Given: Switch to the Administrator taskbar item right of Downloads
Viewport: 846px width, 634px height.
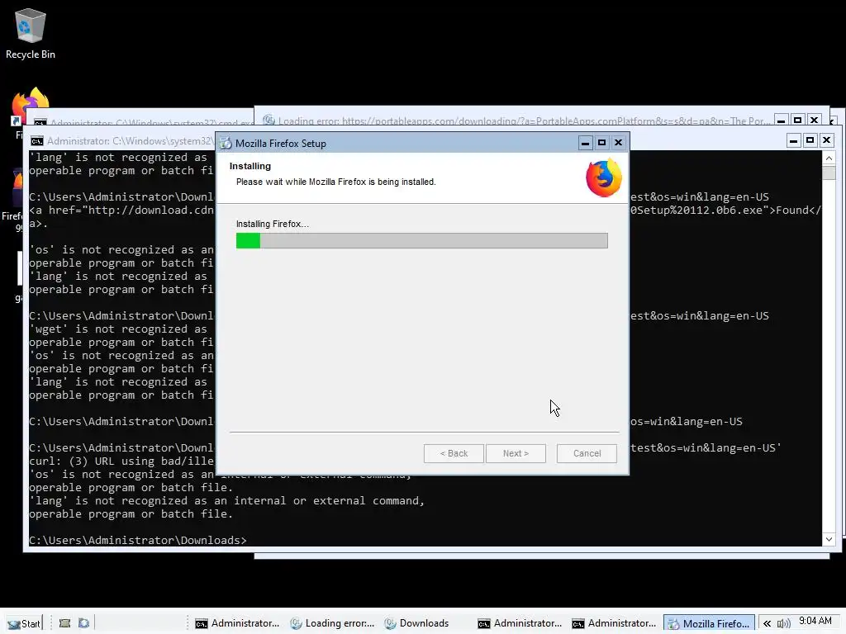Looking at the screenshot, I should pos(520,623).
